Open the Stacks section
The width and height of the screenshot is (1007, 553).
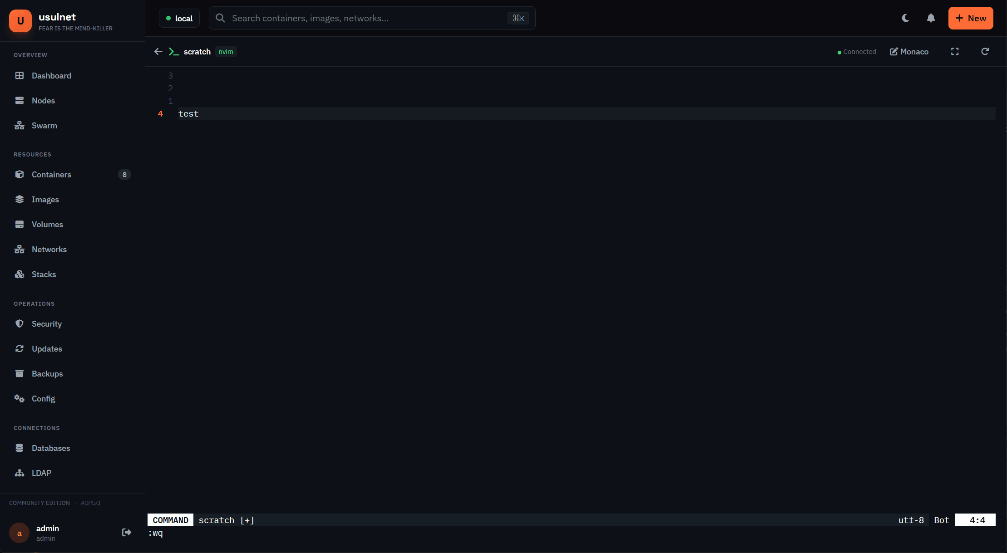44,274
